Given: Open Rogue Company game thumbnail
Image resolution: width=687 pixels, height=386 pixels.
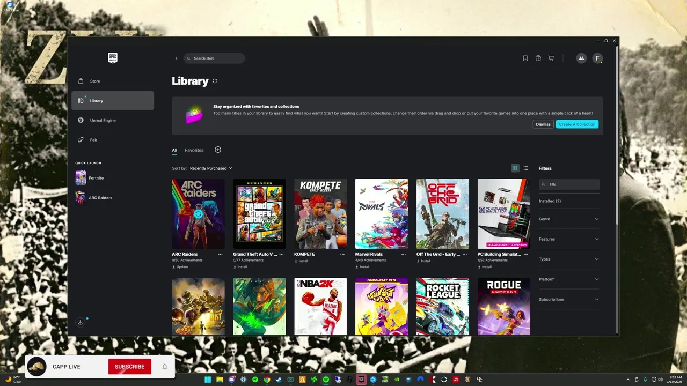Looking at the screenshot, I should click(504, 307).
